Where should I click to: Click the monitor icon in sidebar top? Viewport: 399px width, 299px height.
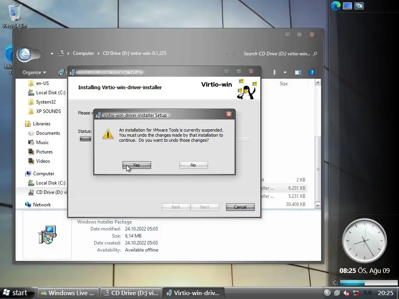tap(347, 5)
